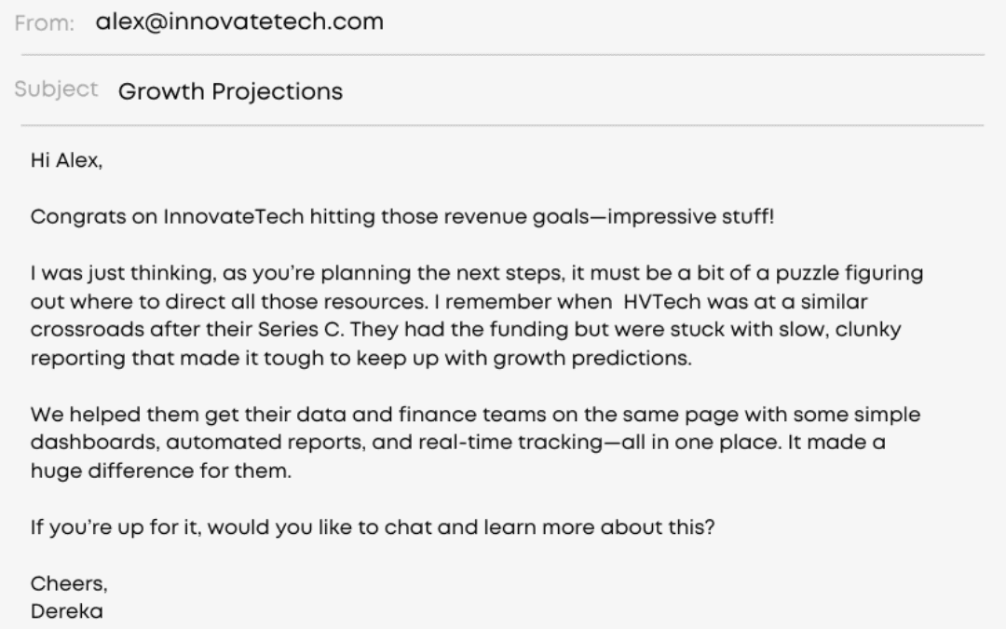Click the Series C mention
The width and height of the screenshot is (1006, 629).
(301, 329)
